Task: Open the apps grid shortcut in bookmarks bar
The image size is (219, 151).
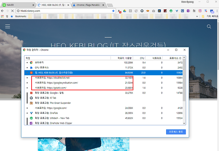Action: coord(2,16)
